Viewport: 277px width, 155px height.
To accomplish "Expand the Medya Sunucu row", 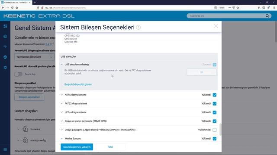I will tap(61, 139).
